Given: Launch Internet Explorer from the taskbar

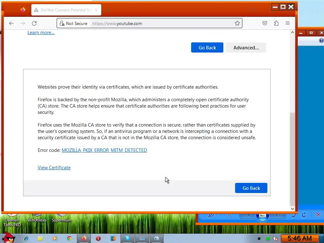Looking at the screenshot, I should click(x=26, y=239).
